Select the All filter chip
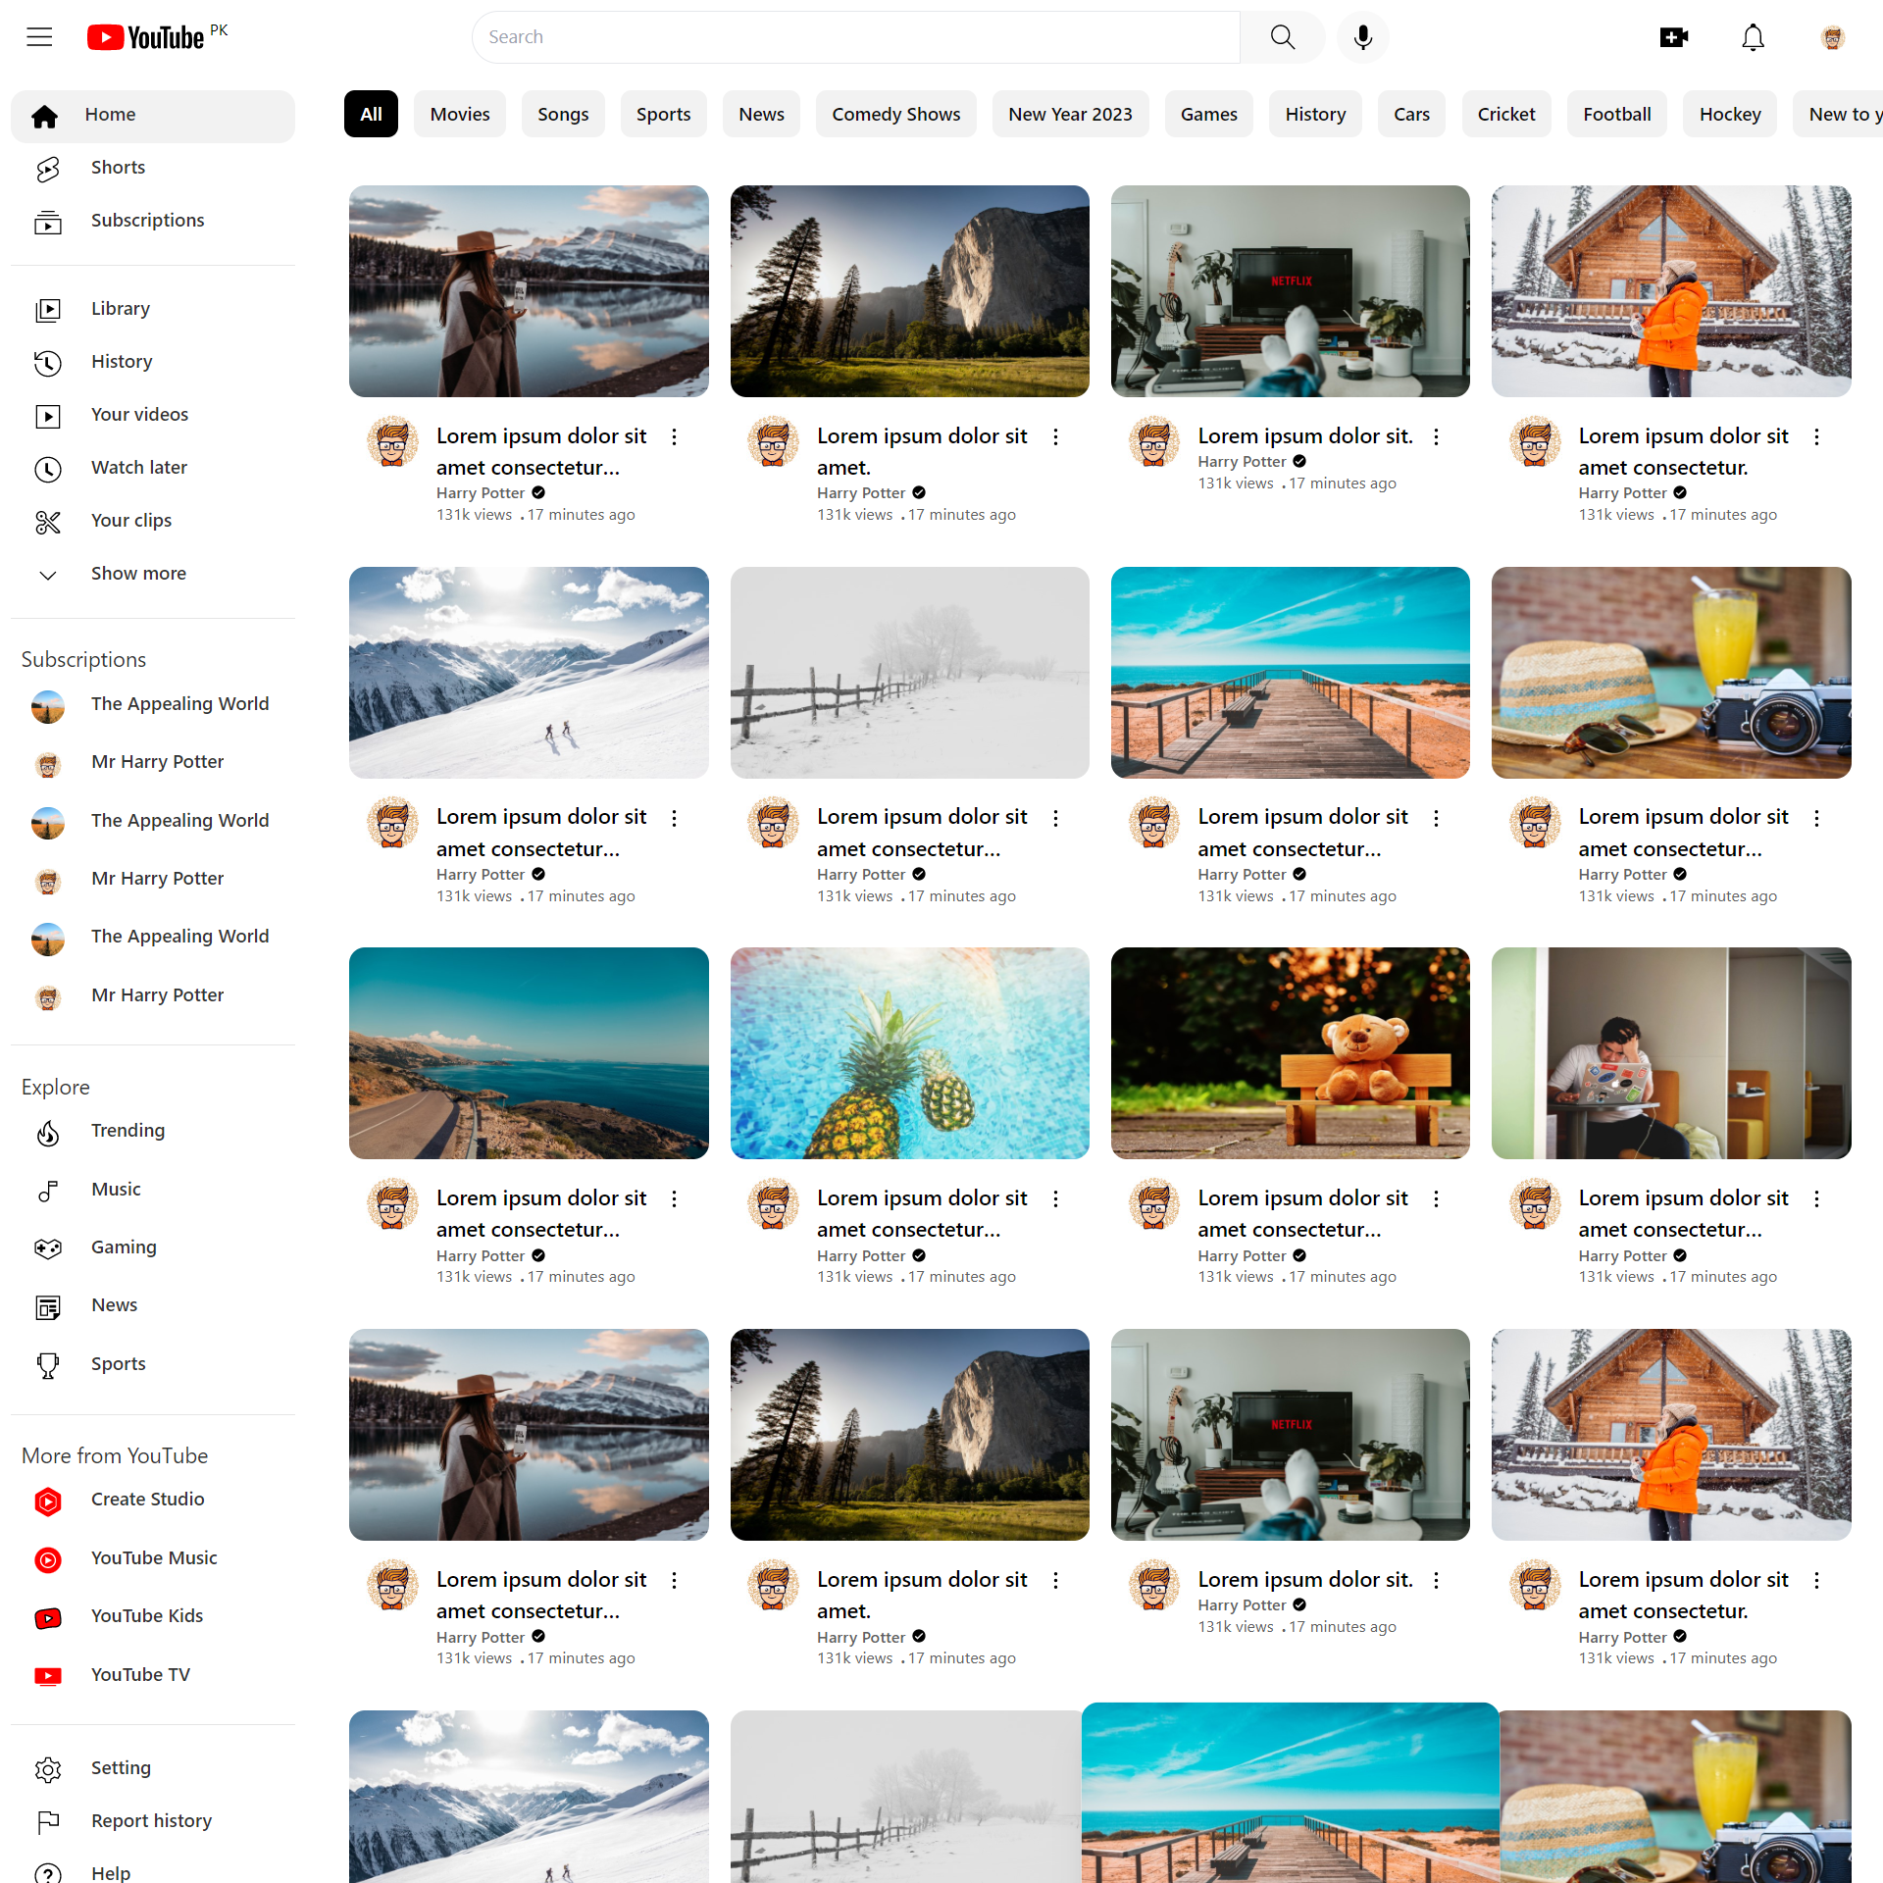The image size is (1883, 1883). [x=371, y=115]
